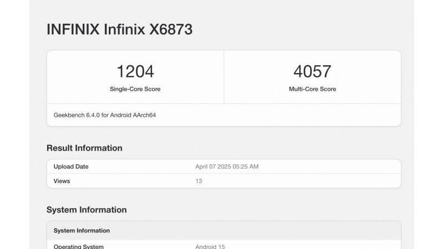The width and height of the screenshot is (444, 249).
Task: Select the 4057 multi-core score value
Action: coord(312,71)
